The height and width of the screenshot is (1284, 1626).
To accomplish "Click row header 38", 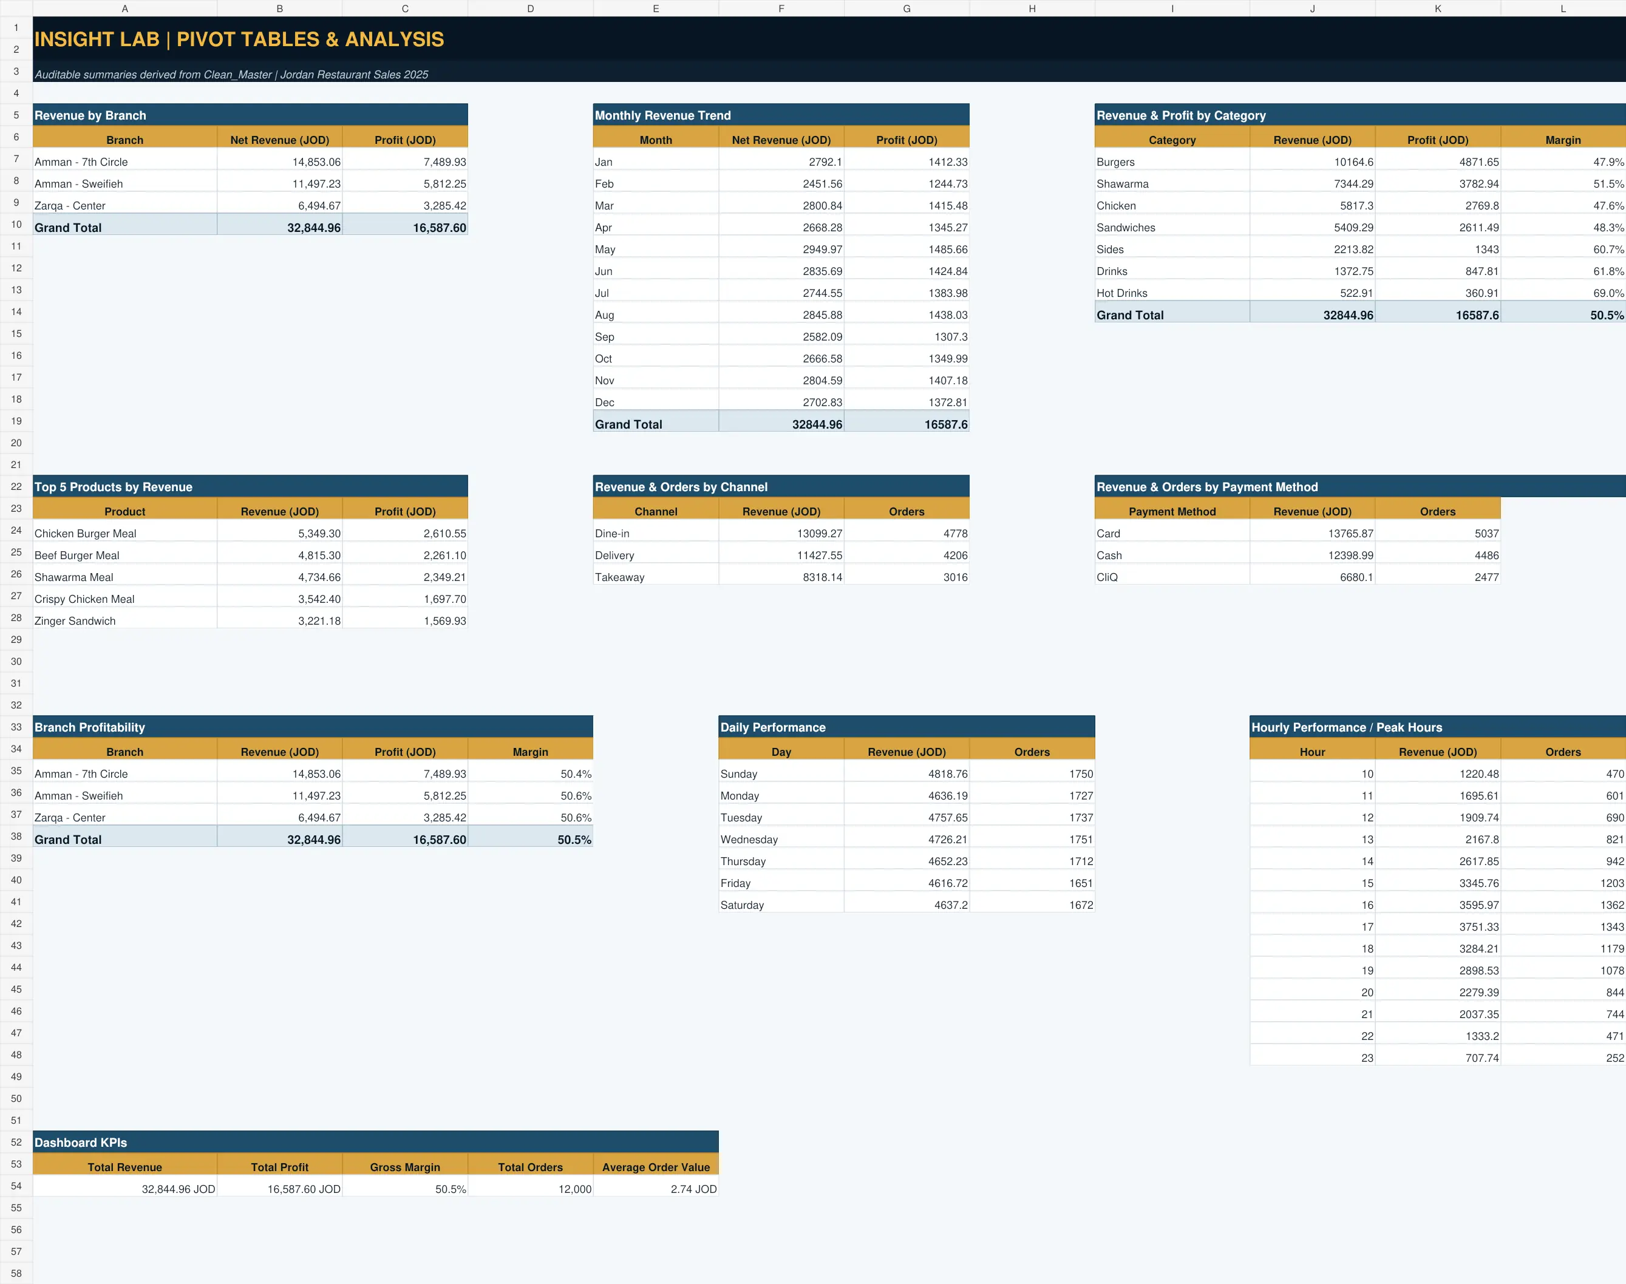I will (x=16, y=836).
